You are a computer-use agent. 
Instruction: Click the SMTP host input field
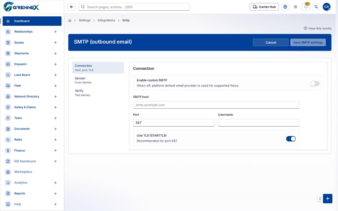click(x=216, y=105)
